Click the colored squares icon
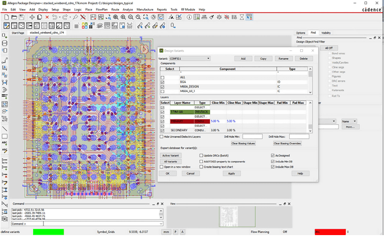This screenshot has width=386, height=237. click(84, 26)
